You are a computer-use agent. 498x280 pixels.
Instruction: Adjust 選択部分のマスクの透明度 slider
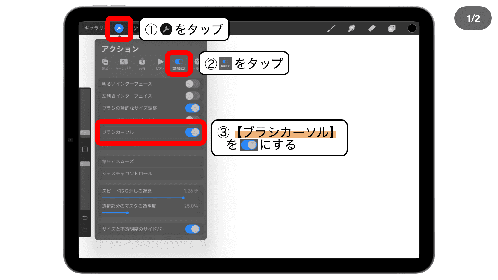[x=127, y=213]
